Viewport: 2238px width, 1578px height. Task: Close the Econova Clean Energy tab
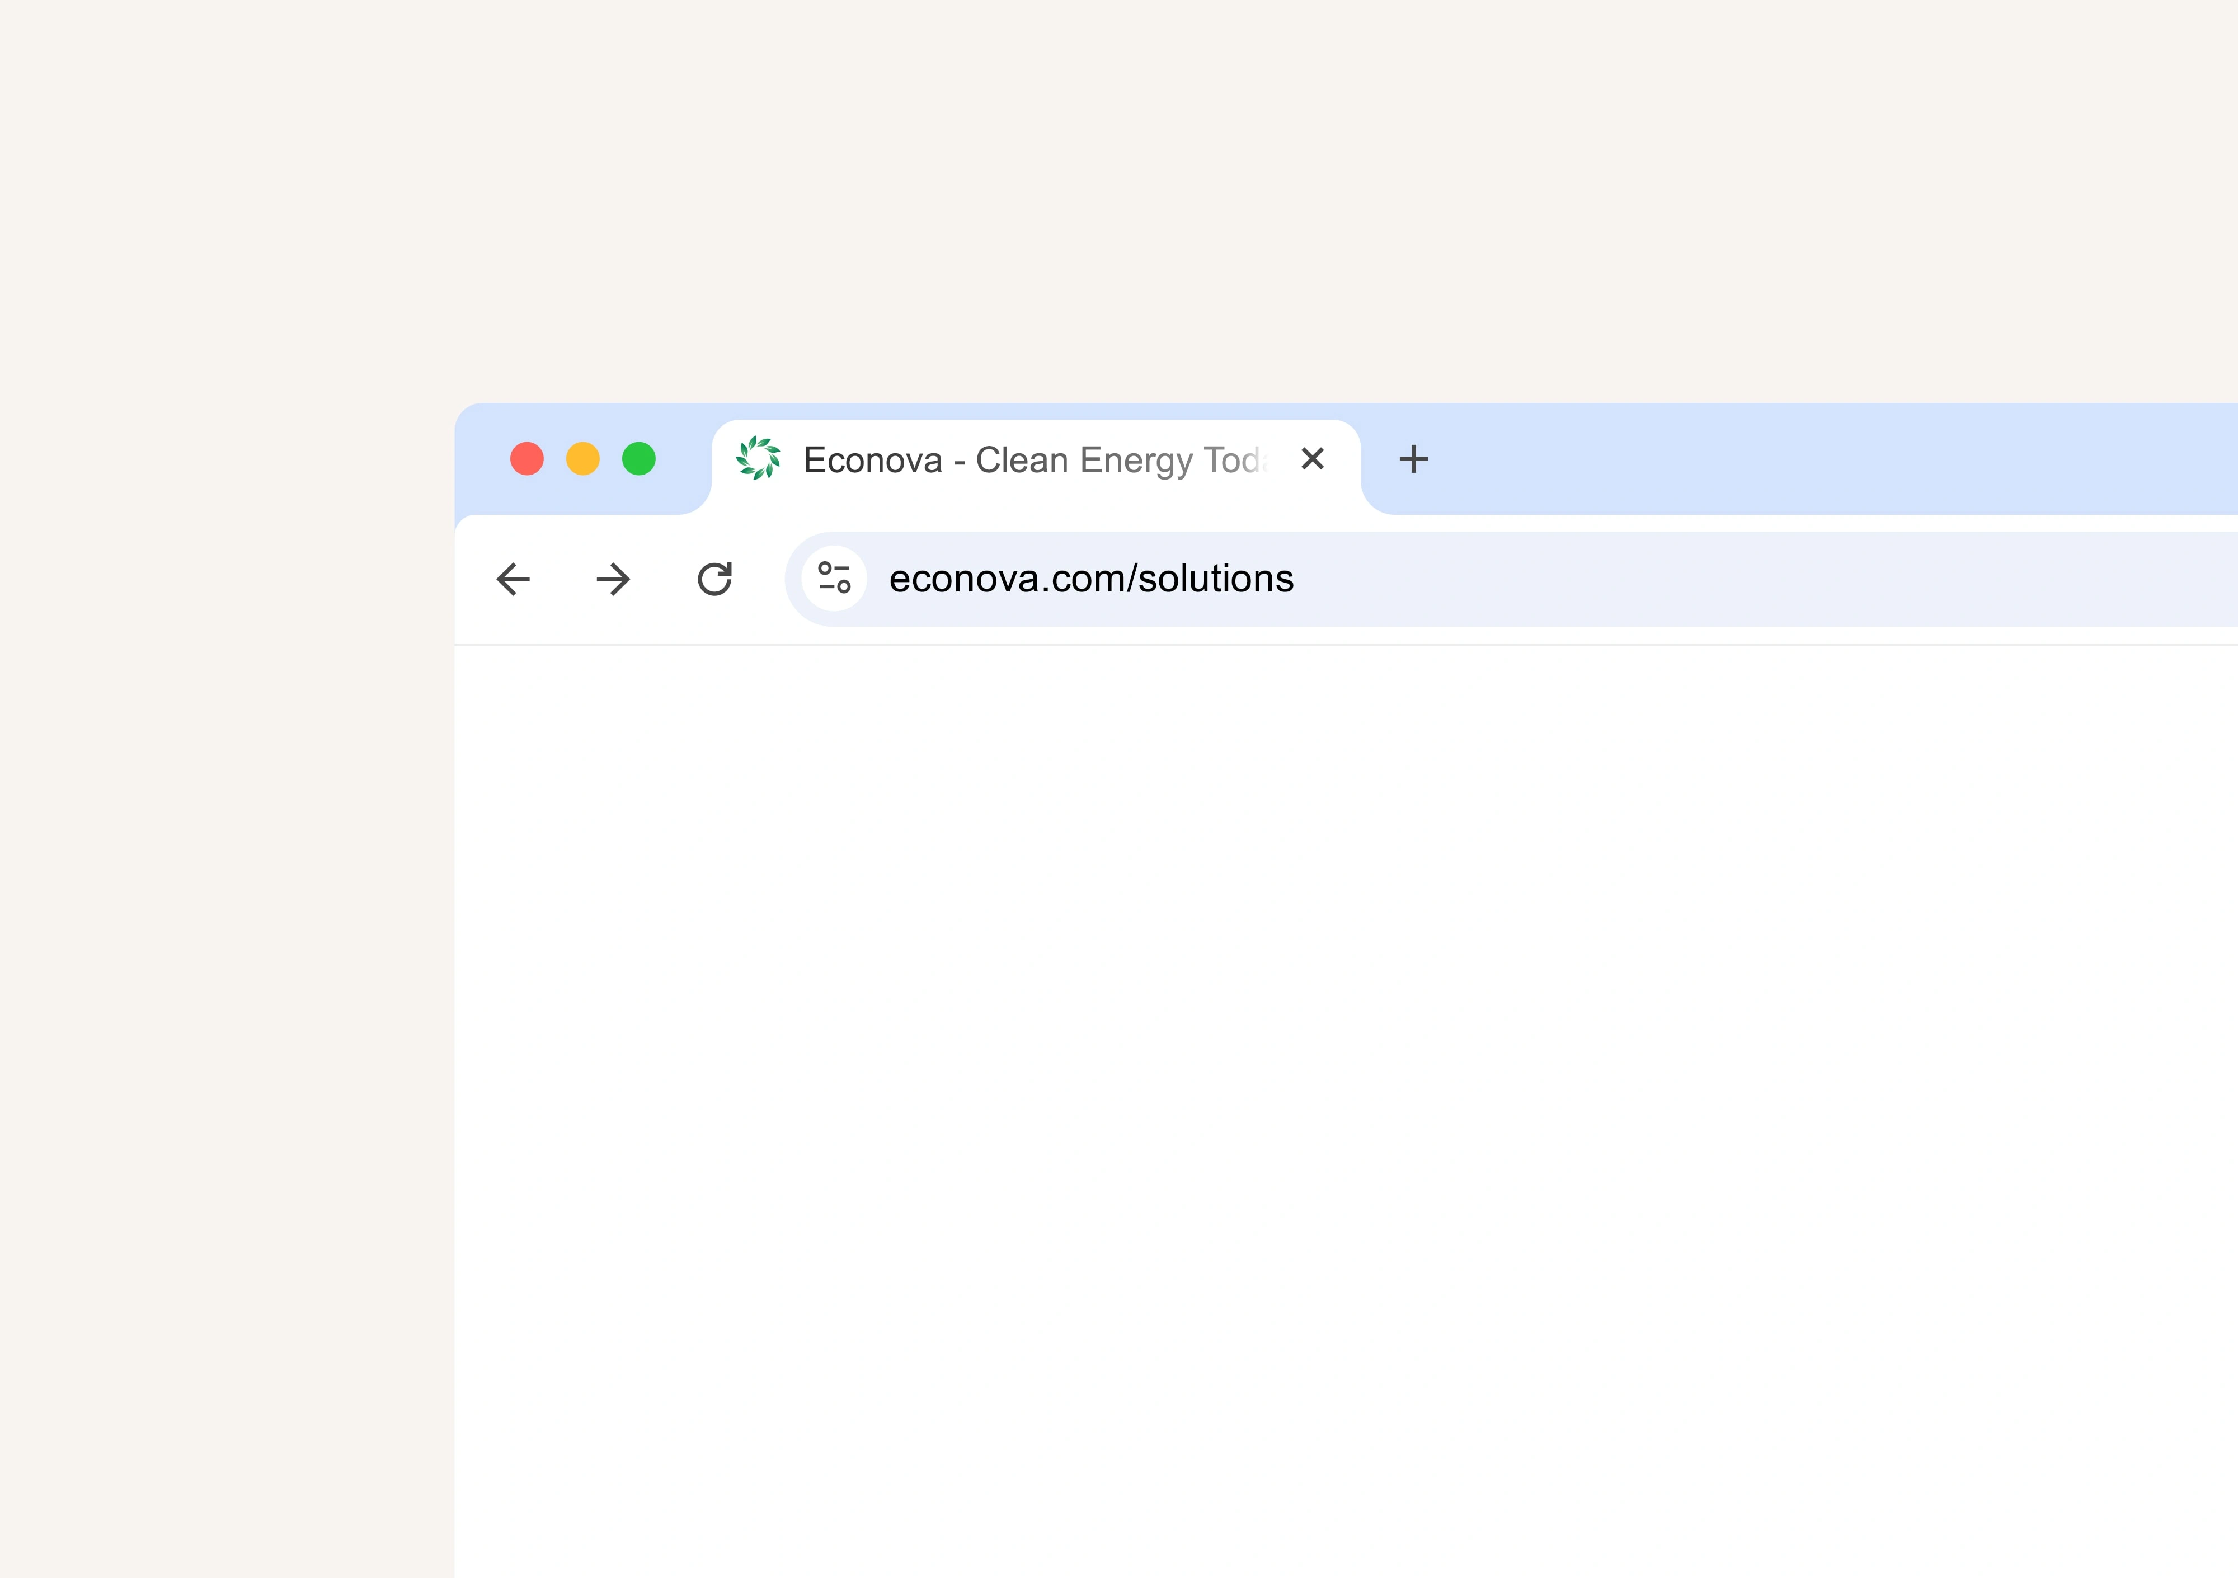1313,459
